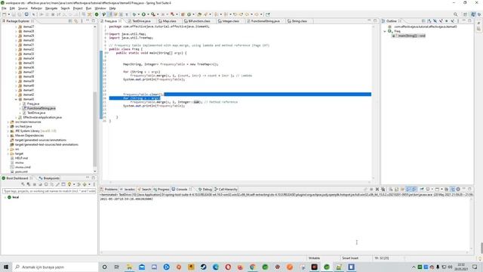
Task: Open Package Explorer view menu
Action: click(82, 21)
